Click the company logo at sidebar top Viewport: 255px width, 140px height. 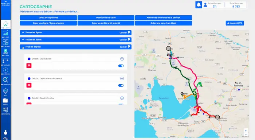point(5,3)
